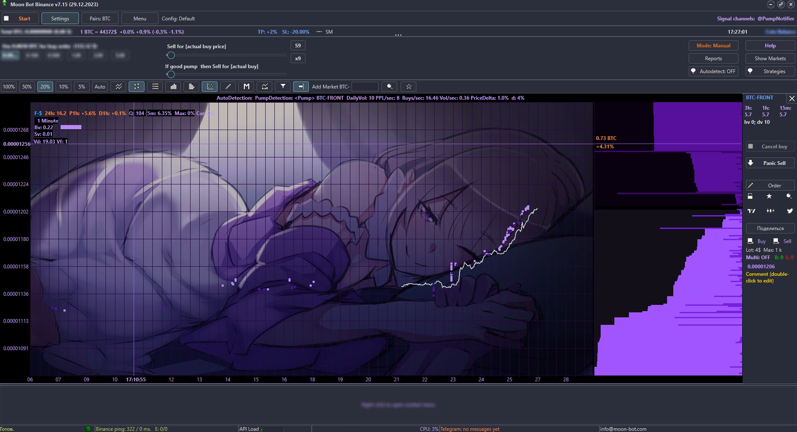The height and width of the screenshot is (432, 797).
Task: Select 50% scale option
Action: pyautogui.click(x=27, y=86)
